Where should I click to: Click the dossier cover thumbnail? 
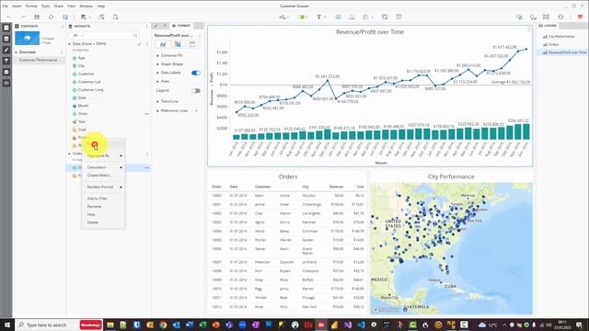pyautogui.click(x=27, y=39)
